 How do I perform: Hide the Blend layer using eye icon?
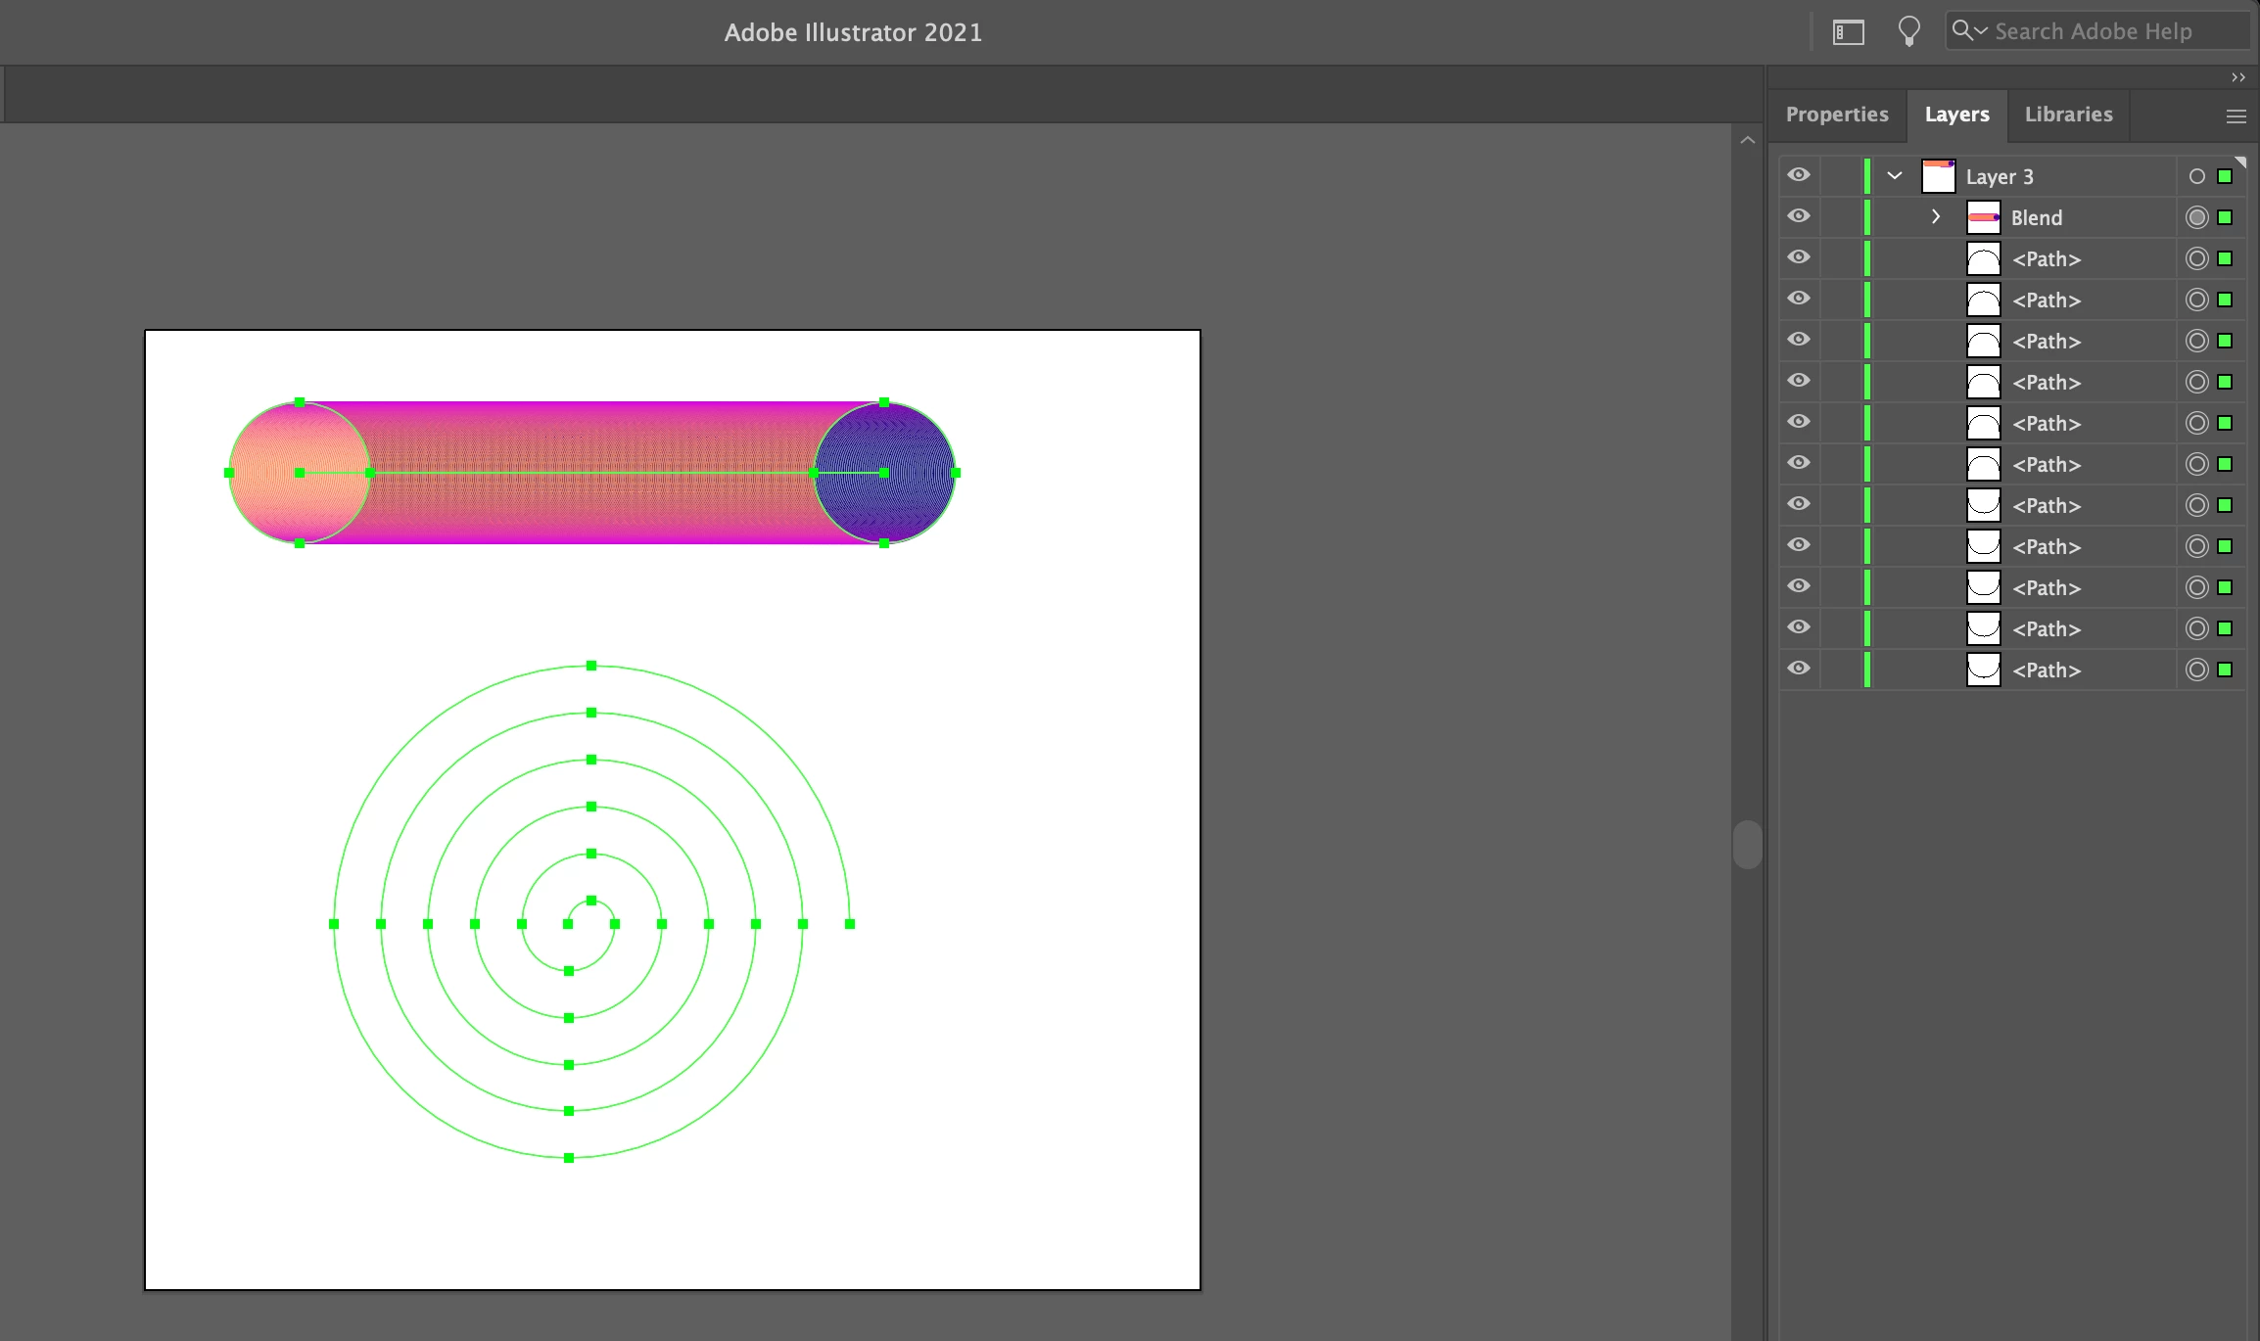coord(1799,216)
